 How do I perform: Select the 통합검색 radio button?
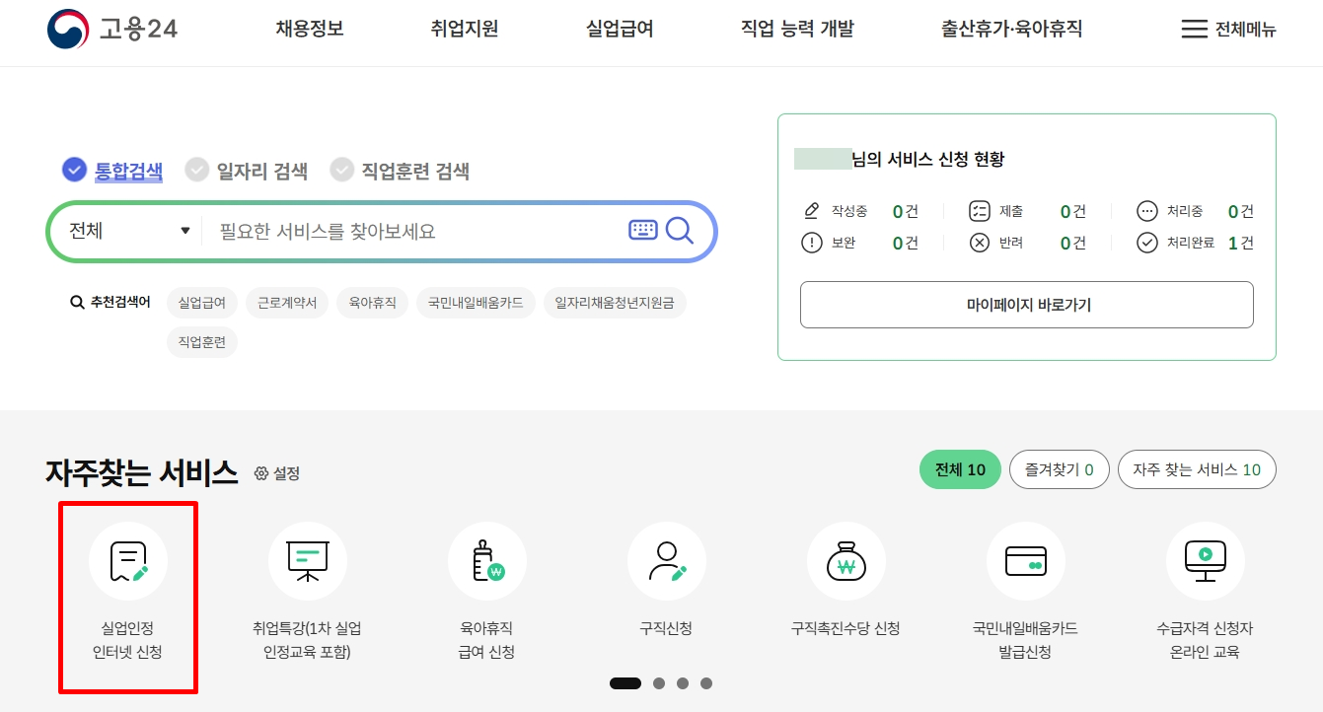(x=74, y=169)
